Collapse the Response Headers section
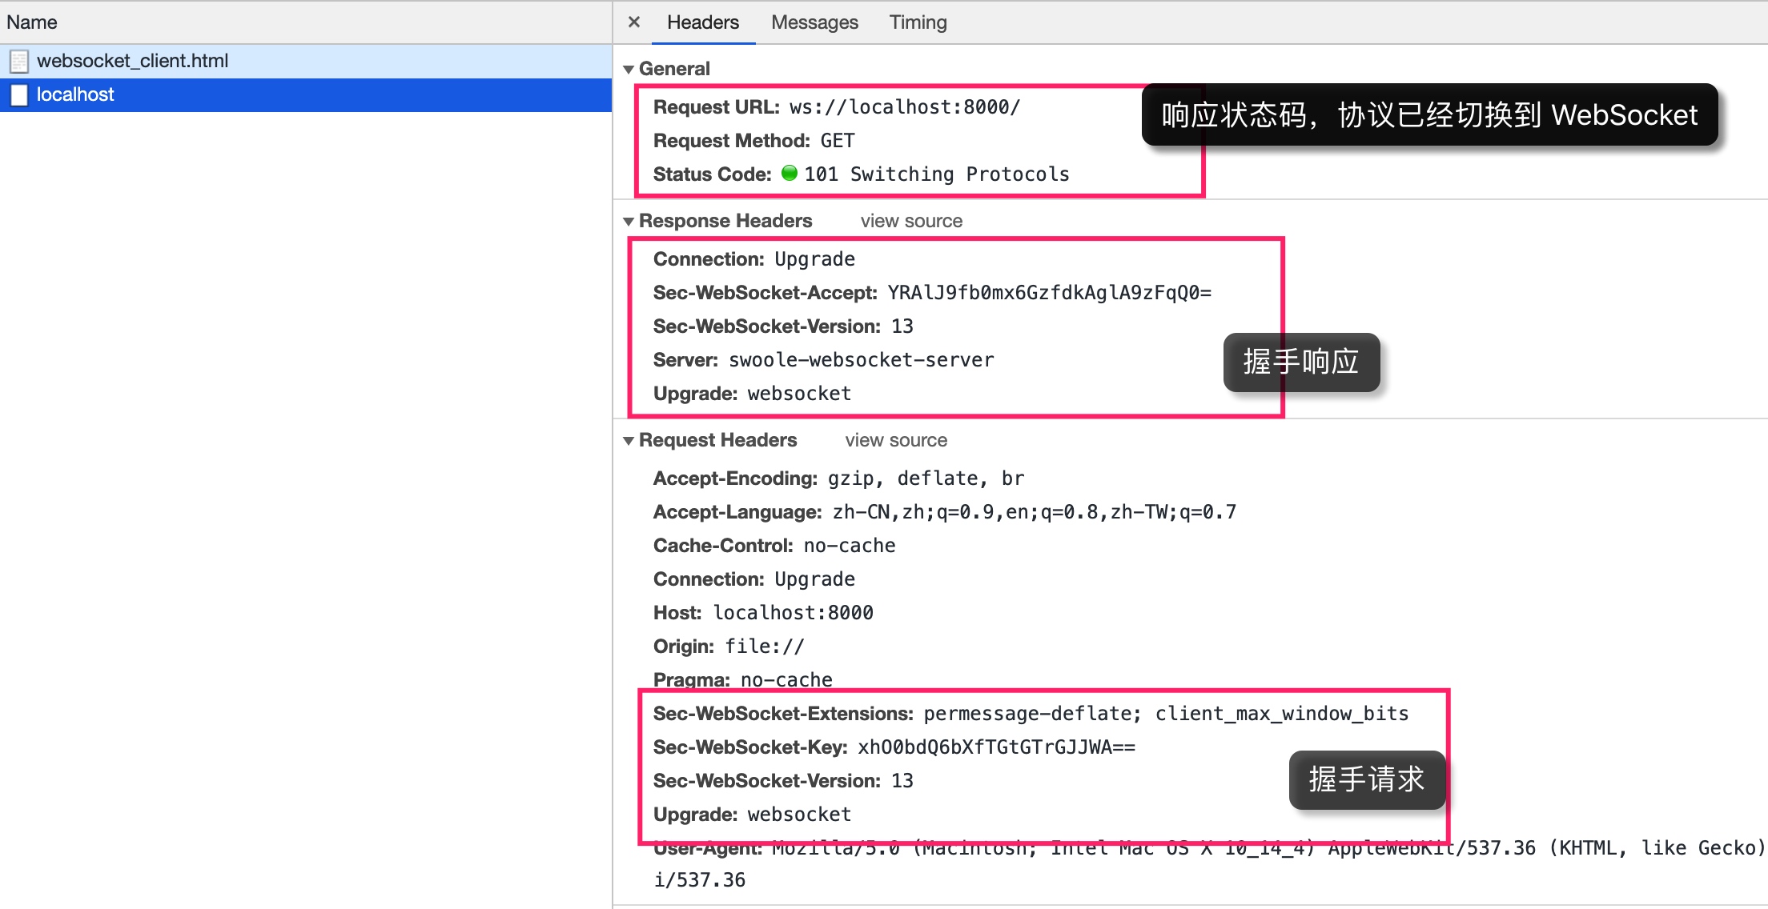1768x909 pixels. (x=629, y=222)
